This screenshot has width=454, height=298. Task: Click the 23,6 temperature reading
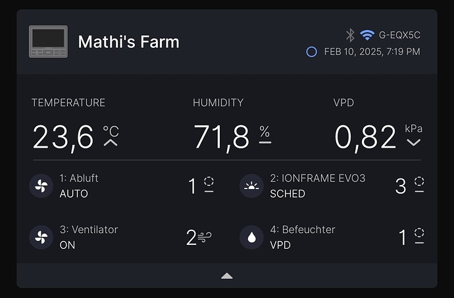pos(63,137)
